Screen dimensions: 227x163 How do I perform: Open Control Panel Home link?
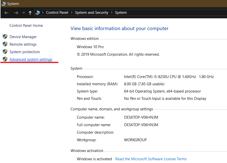(x=26, y=26)
